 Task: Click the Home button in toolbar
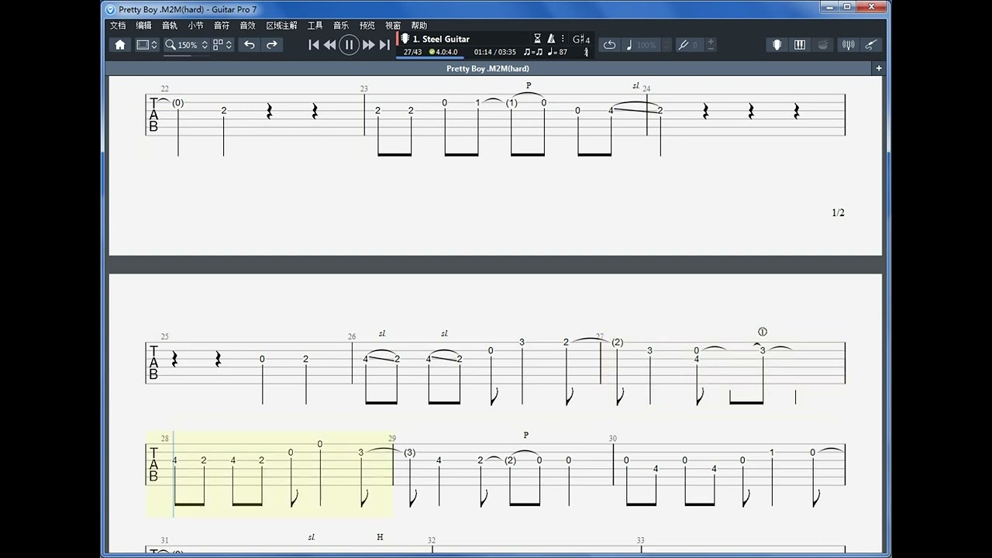coord(120,45)
